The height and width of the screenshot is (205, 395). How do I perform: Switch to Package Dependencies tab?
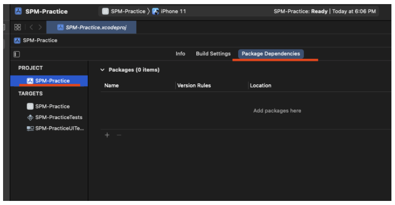(x=271, y=54)
